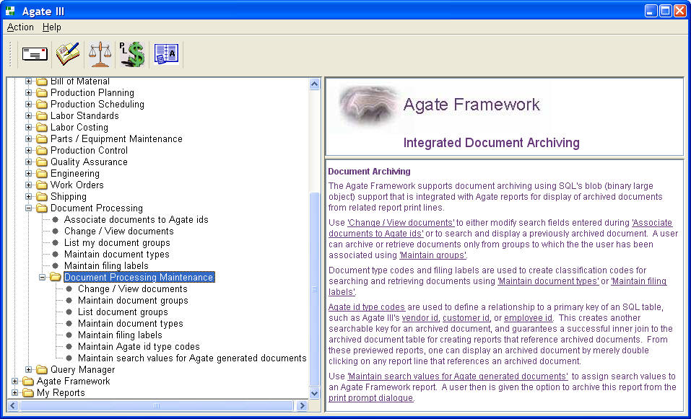The height and width of the screenshot is (419, 691).
Task: Click the Query Manager folder icon
Action: pos(42,370)
